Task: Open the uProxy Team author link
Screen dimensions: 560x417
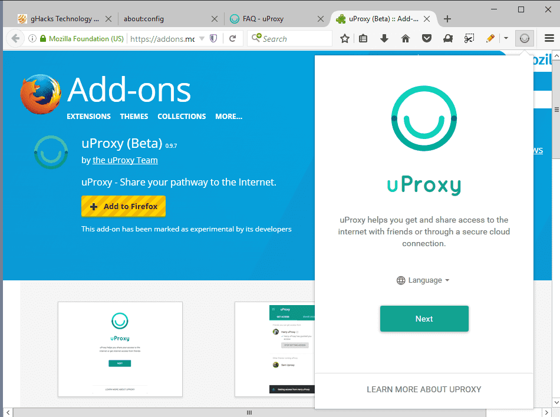Action: [125, 161]
